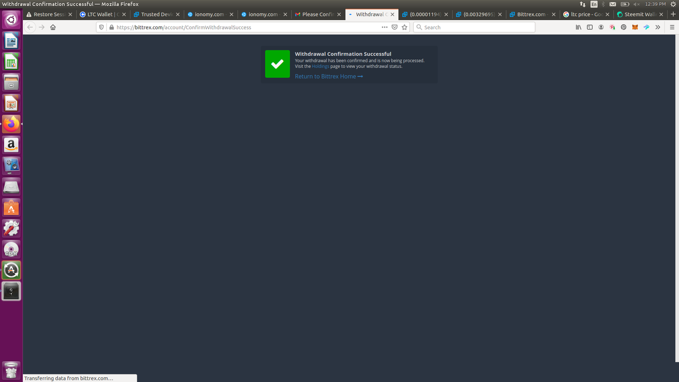Click the forward navigation arrow
Screen dimensions: 679x382
click(42, 27)
